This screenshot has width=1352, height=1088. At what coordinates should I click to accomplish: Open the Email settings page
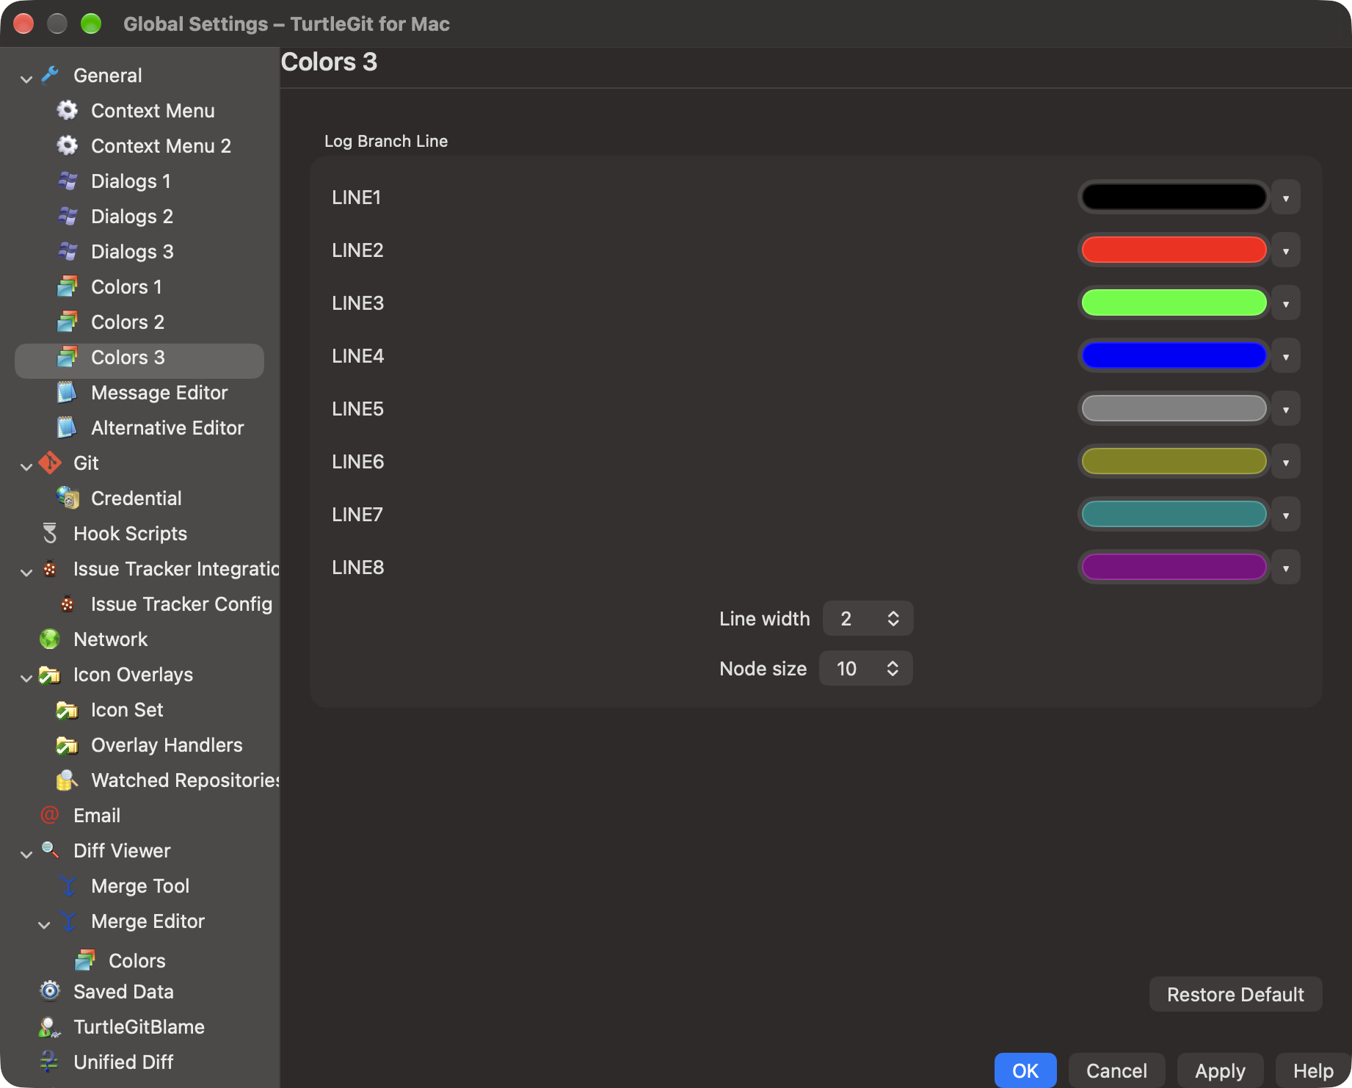tap(97, 815)
